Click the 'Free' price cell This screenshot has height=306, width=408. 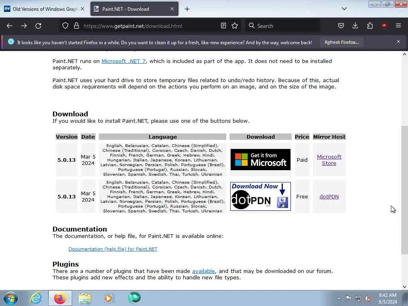tap(302, 197)
